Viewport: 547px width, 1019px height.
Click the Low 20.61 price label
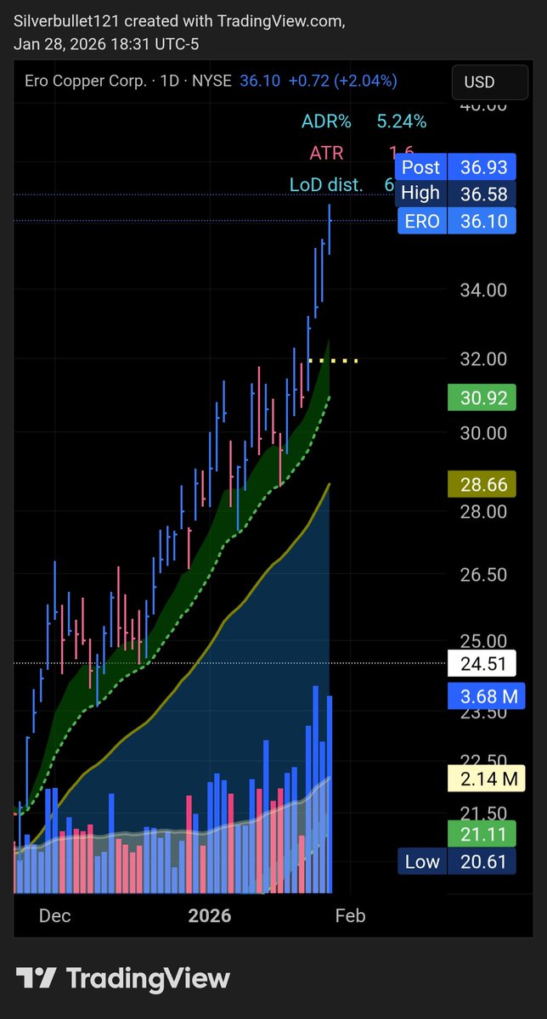tap(455, 862)
